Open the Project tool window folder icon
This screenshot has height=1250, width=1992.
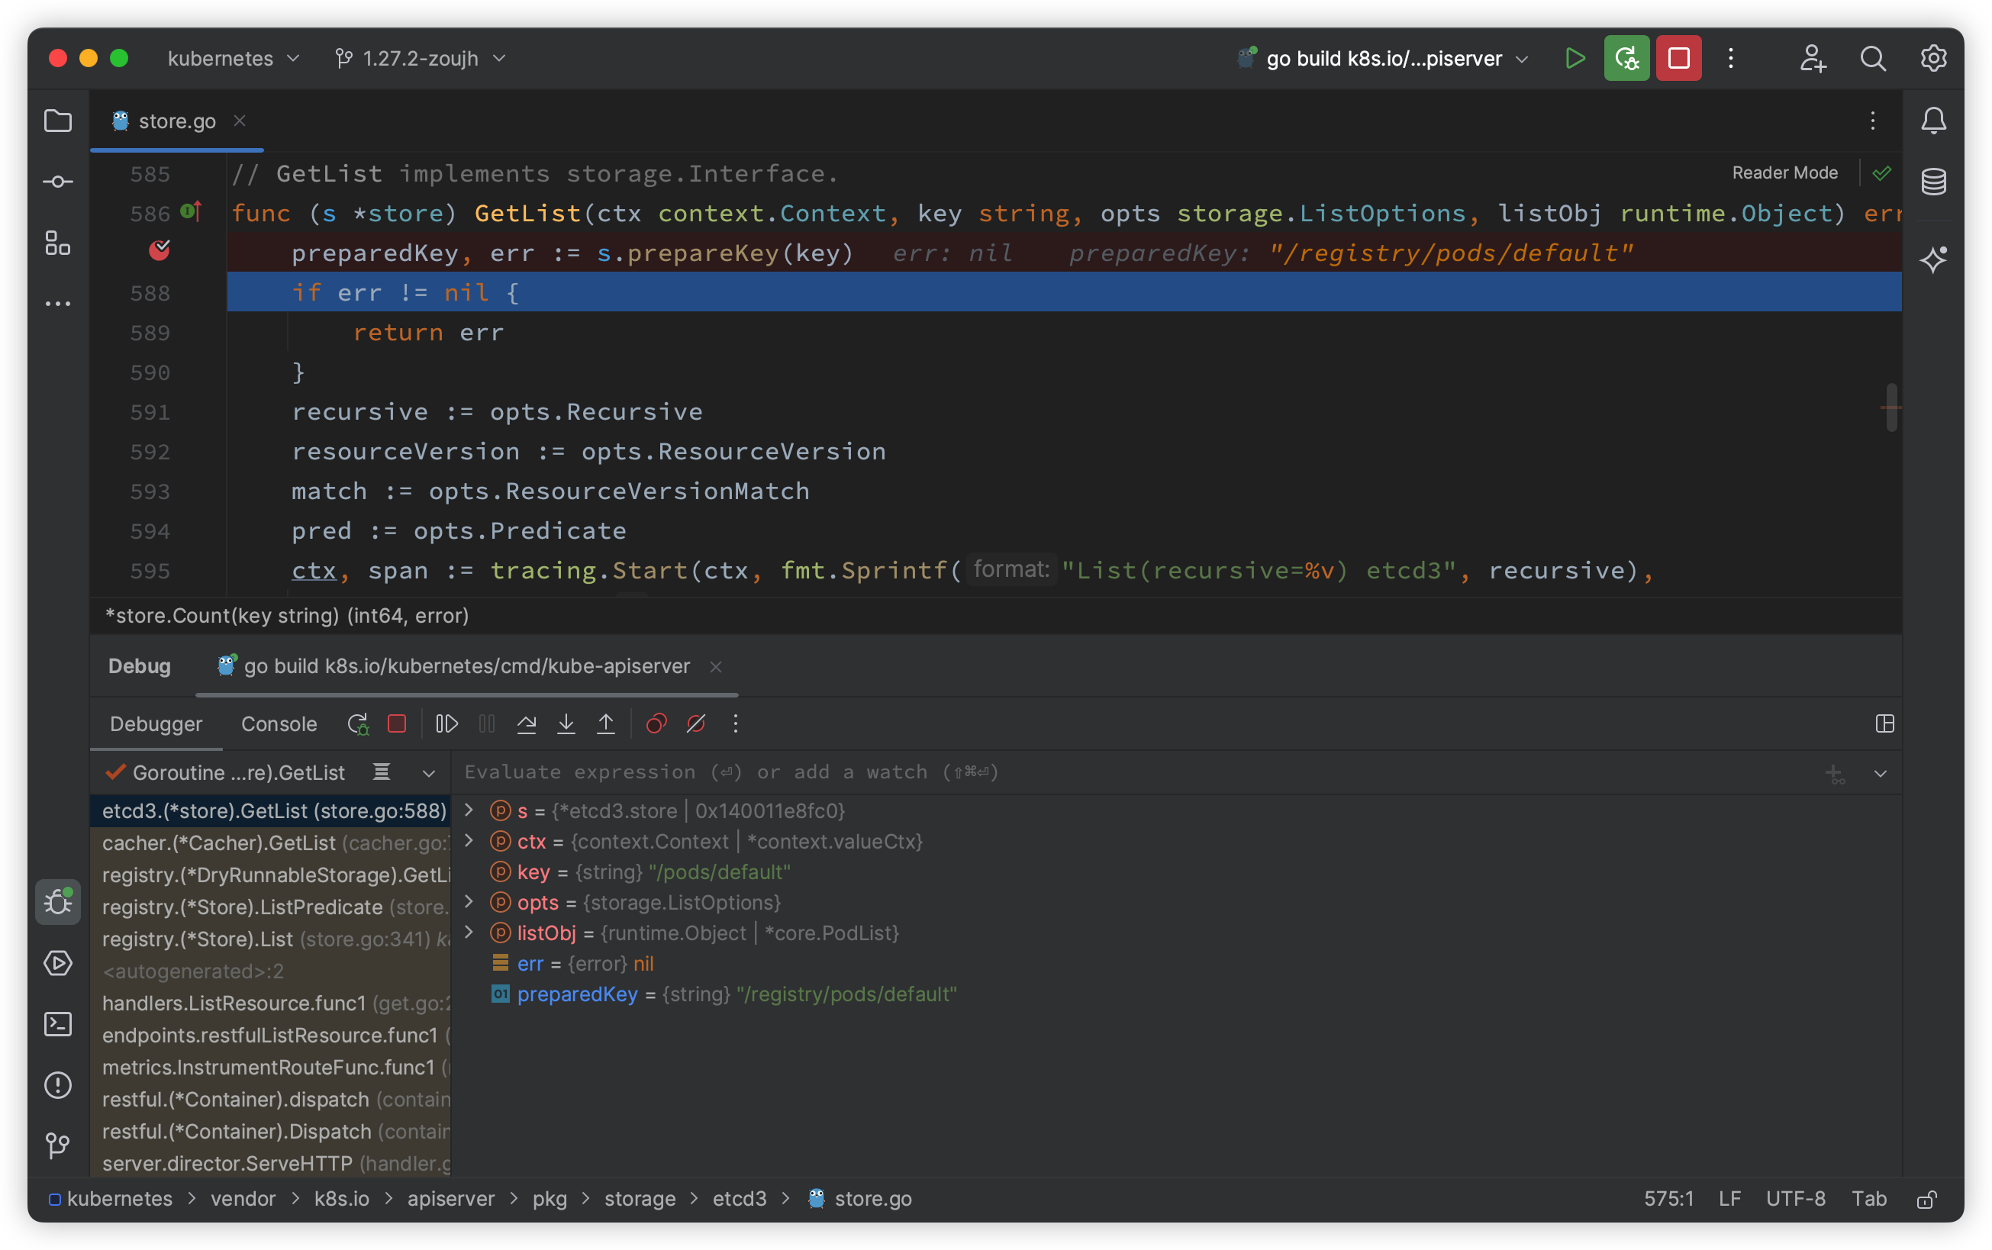[58, 121]
